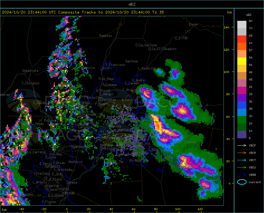The width and height of the screenshot is (264, 213).
Task: Select the magenta 39-42 dBZ swatch
Action: (x=242, y=91)
